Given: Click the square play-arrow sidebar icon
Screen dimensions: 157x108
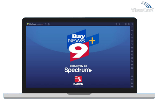Looking at the screenshot, I should (132, 38).
